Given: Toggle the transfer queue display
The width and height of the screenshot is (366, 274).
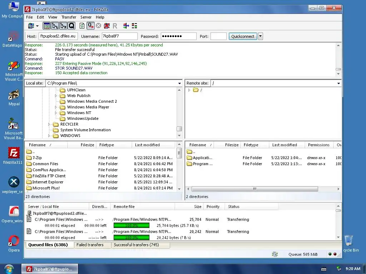Looking at the screenshot, I should (x=71, y=26).
